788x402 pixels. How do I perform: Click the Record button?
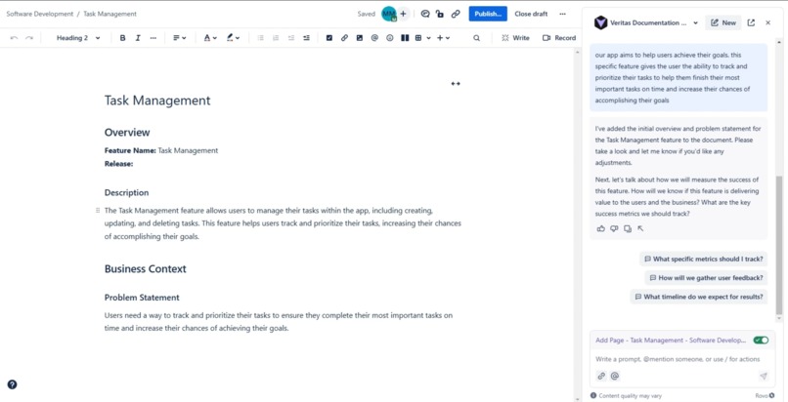[x=559, y=38]
